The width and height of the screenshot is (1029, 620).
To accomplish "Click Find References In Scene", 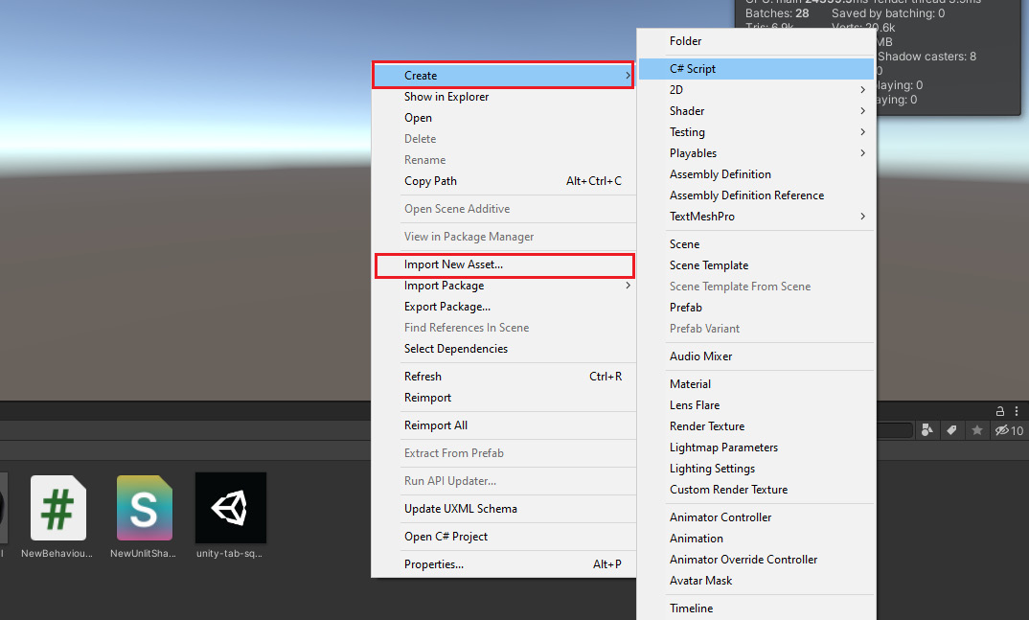I will (503, 328).
